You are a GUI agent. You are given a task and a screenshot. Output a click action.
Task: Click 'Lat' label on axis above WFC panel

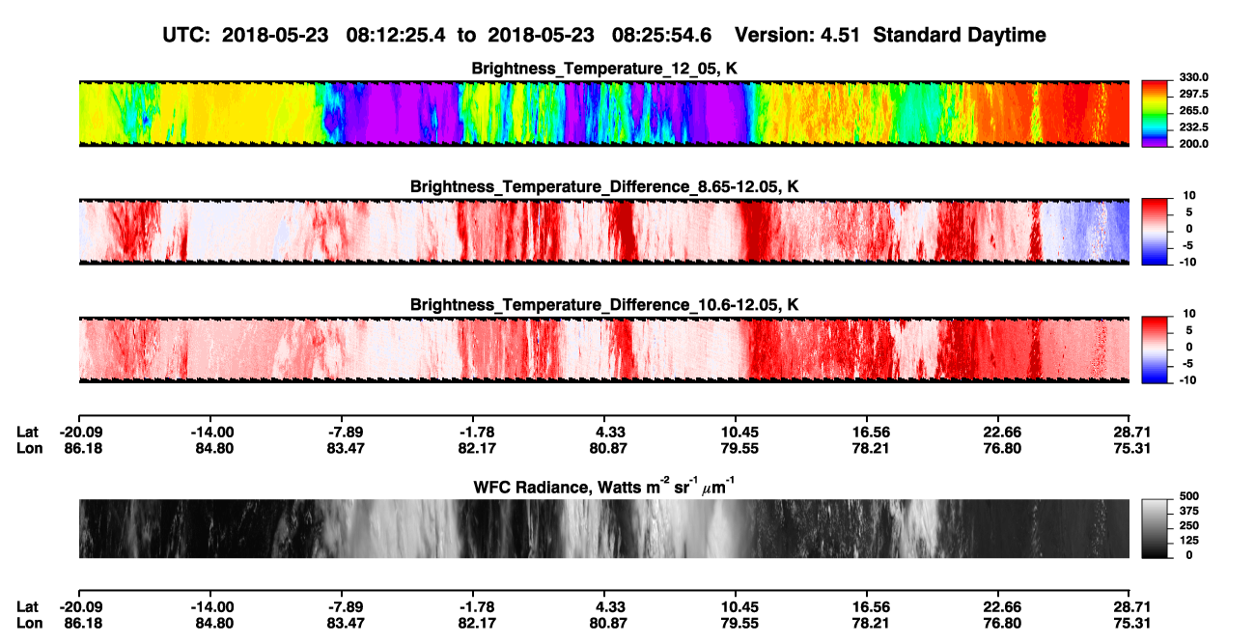pyautogui.click(x=28, y=432)
